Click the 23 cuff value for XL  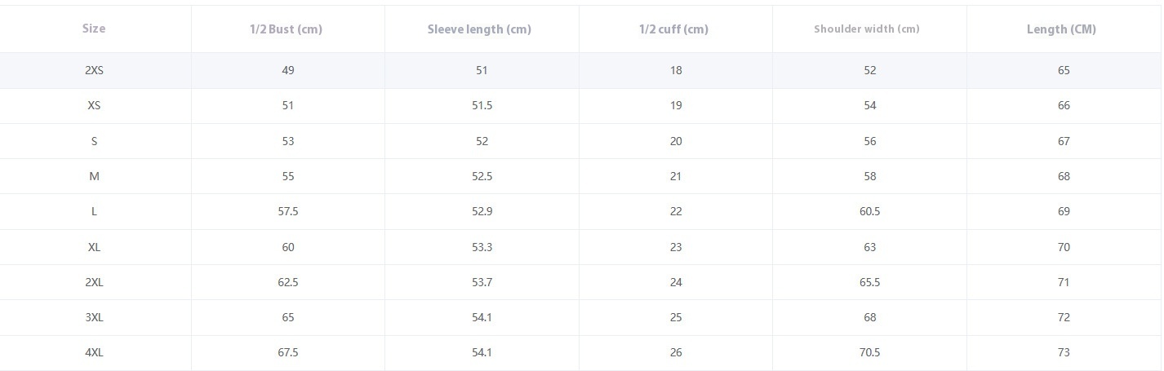[x=676, y=247]
